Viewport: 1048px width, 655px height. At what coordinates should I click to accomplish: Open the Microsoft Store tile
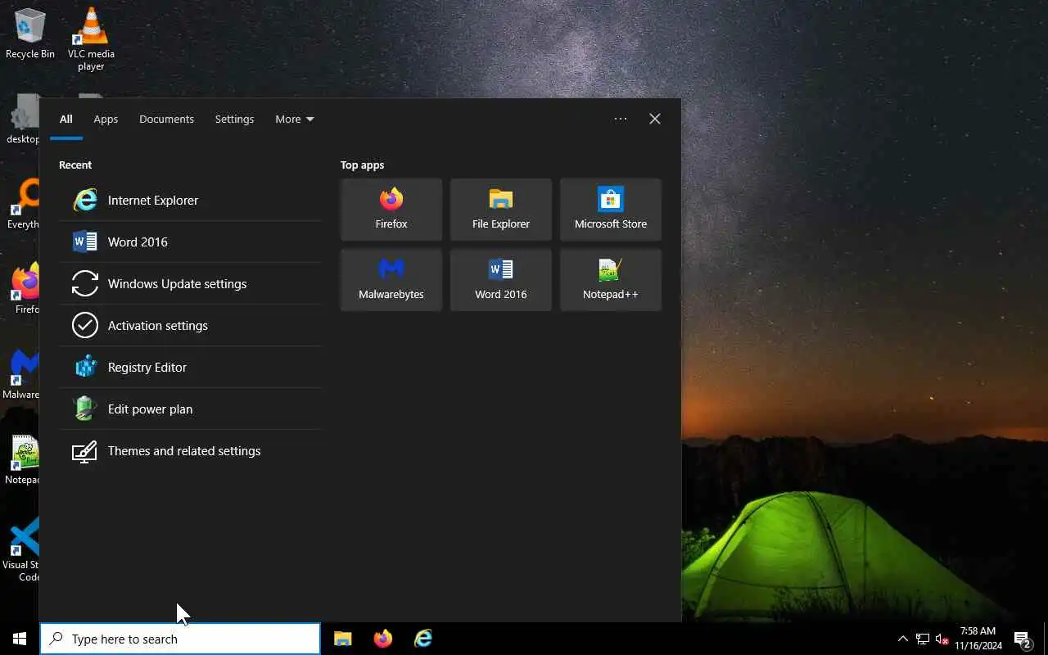click(x=611, y=210)
